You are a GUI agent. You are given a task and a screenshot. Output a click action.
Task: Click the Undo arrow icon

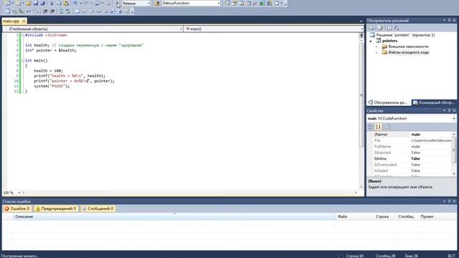(x=75, y=3)
